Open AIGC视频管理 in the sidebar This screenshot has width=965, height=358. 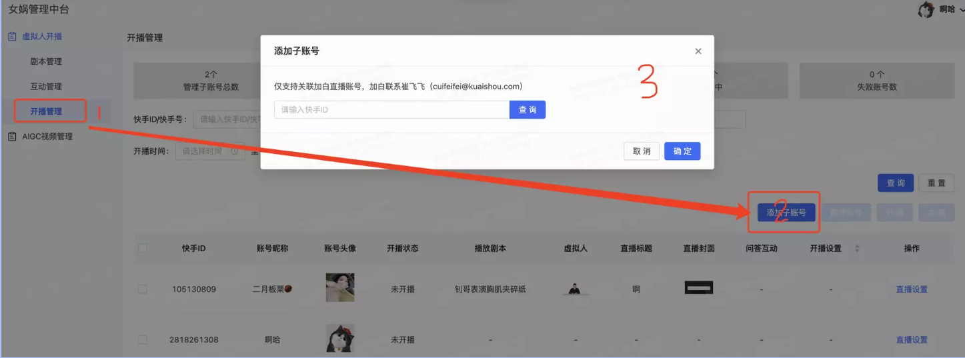coord(47,137)
